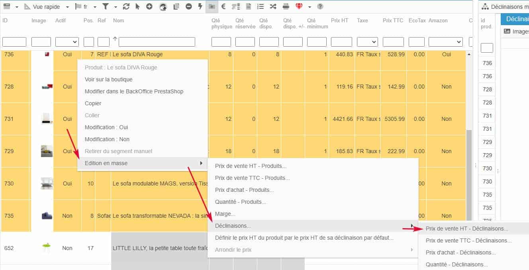Expand the Taxe filter combo box
529x270 pixels.
click(367, 42)
